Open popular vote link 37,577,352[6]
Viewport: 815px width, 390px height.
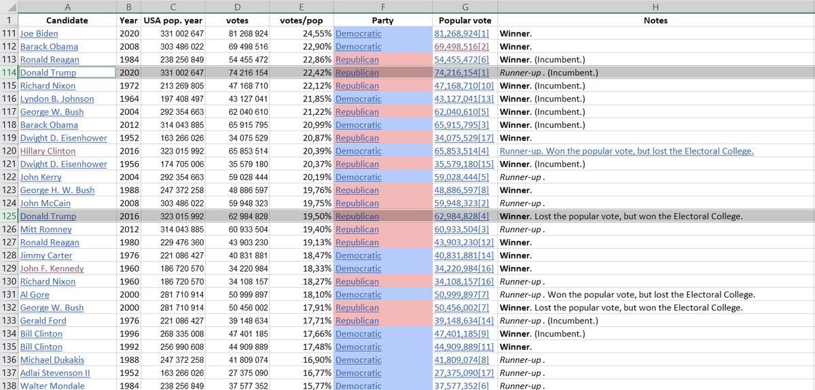coord(462,386)
